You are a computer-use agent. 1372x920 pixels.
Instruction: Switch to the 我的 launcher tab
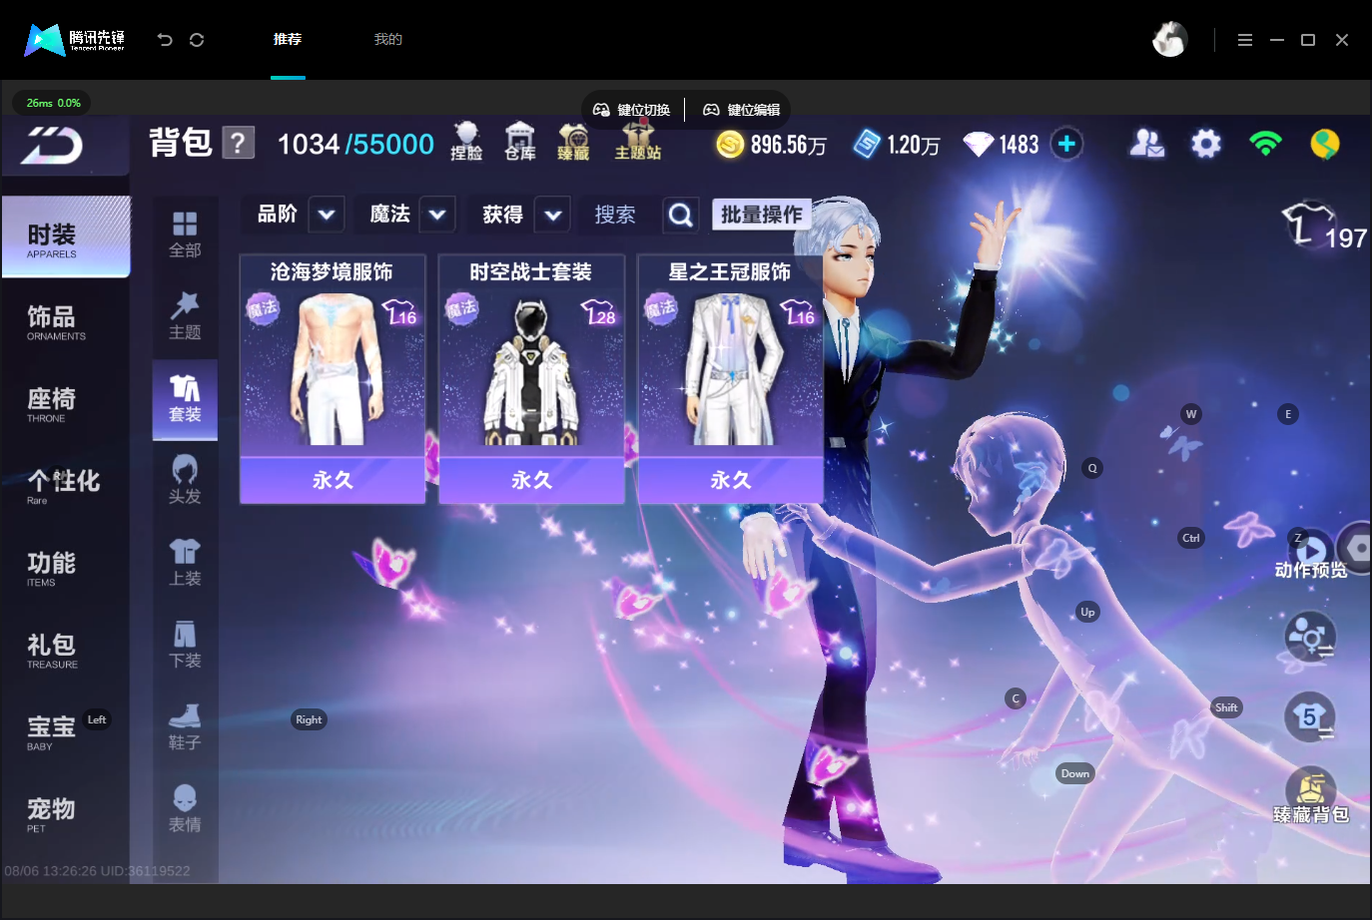click(388, 40)
